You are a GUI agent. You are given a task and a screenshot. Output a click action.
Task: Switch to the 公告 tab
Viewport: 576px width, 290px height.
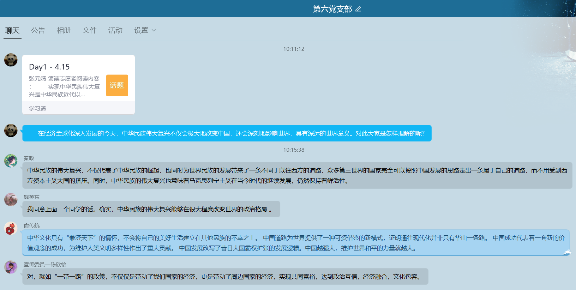click(x=38, y=31)
